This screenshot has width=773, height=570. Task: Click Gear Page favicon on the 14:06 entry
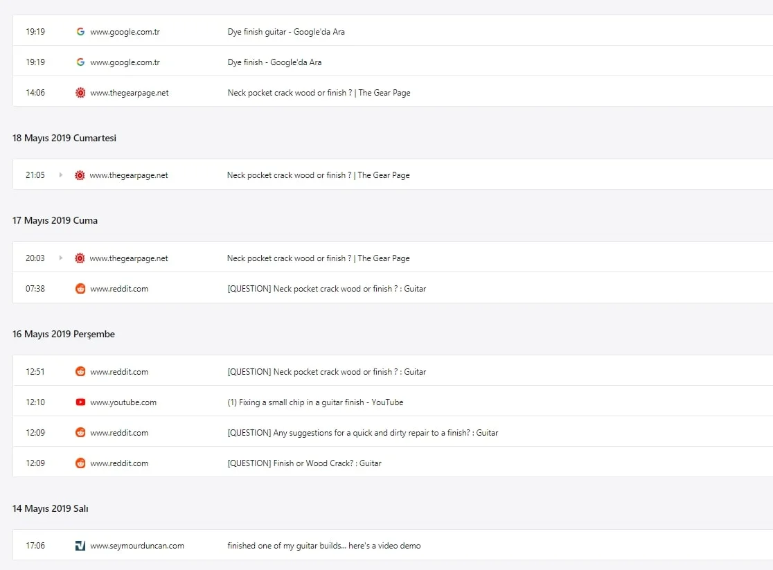[80, 93]
